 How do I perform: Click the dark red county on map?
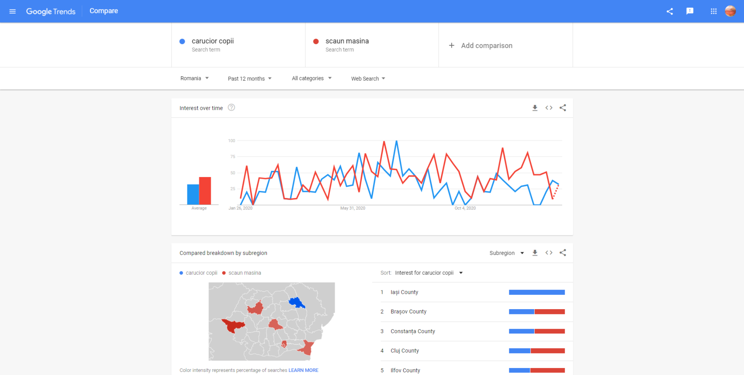233,326
